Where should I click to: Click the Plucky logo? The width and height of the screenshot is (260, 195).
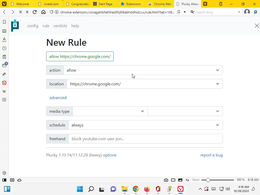click(x=15, y=26)
